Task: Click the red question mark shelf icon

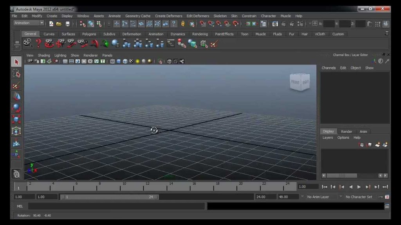Action: pyautogui.click(x=38, y=43)
